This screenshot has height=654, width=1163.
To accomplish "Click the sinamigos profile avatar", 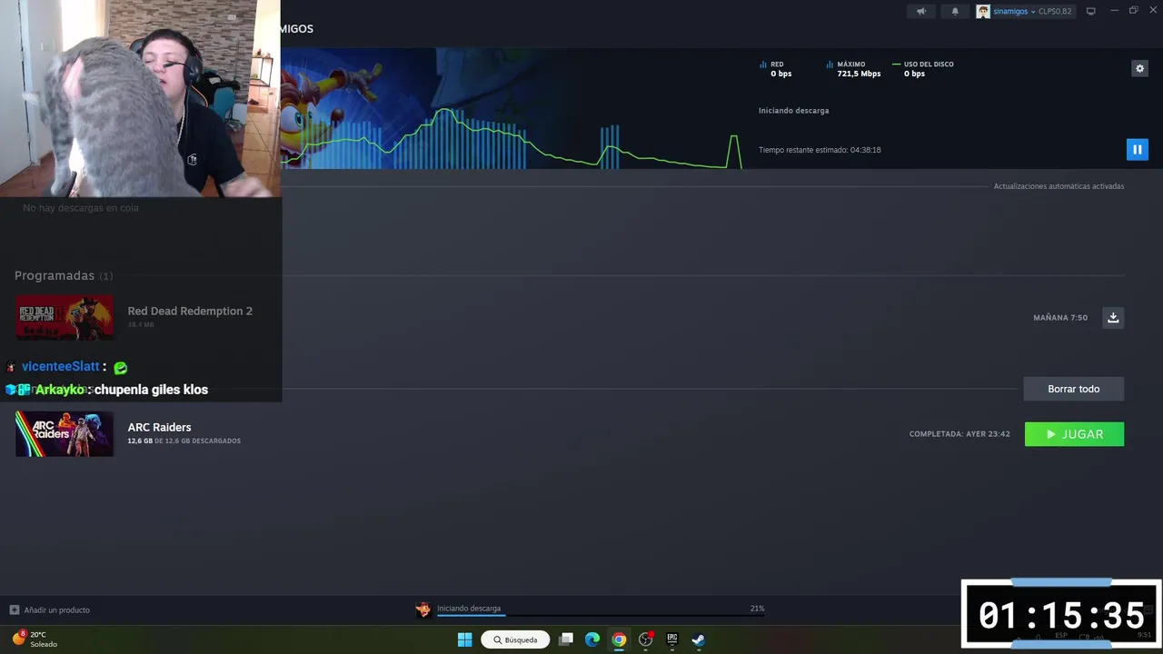I will pyautogui.click(x=983, y=11).
